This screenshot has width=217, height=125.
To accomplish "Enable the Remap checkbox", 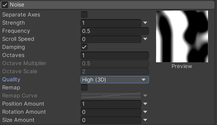I will coord(84,87).
